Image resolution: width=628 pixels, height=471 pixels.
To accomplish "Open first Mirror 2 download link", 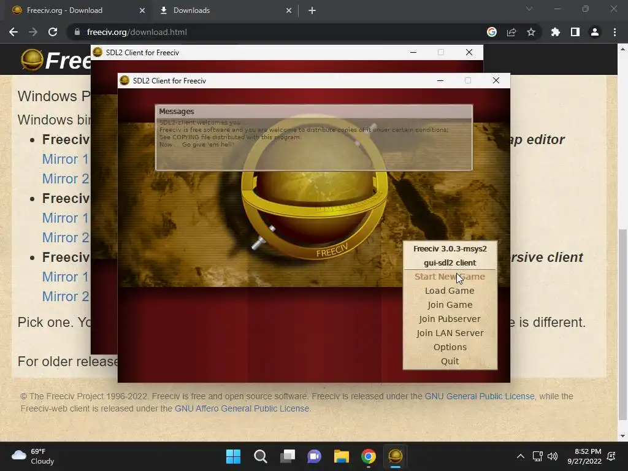I will tap(65, 178).
